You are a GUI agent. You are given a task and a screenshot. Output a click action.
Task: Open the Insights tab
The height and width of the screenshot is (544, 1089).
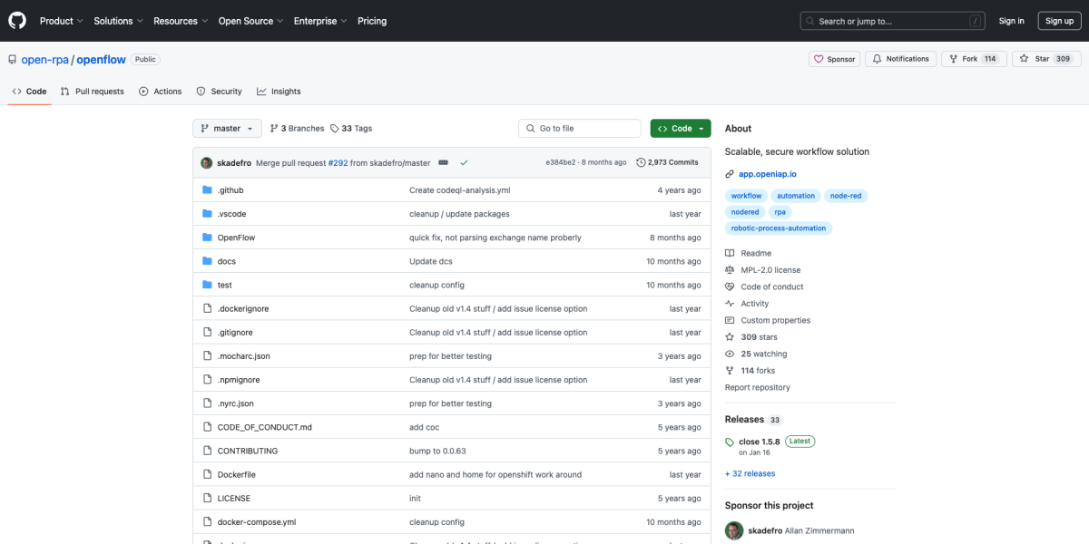[x=279, y=92]
